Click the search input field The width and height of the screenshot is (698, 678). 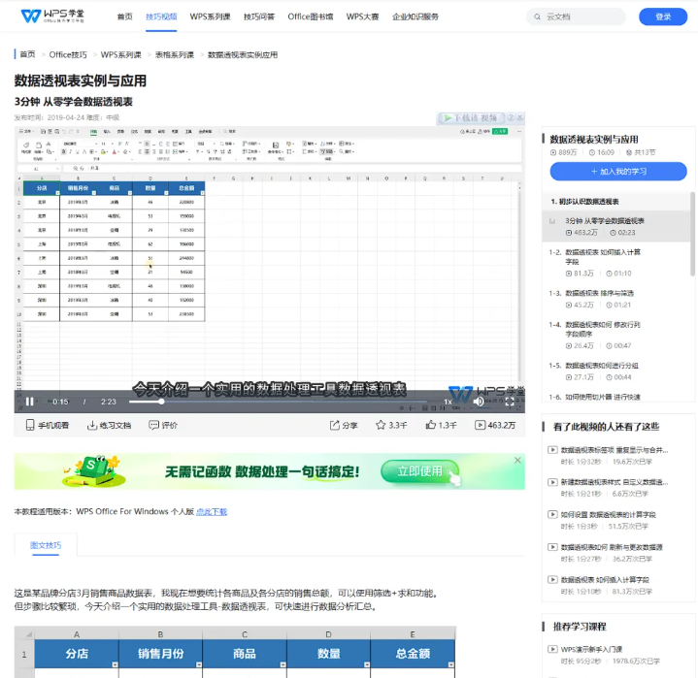576,16
